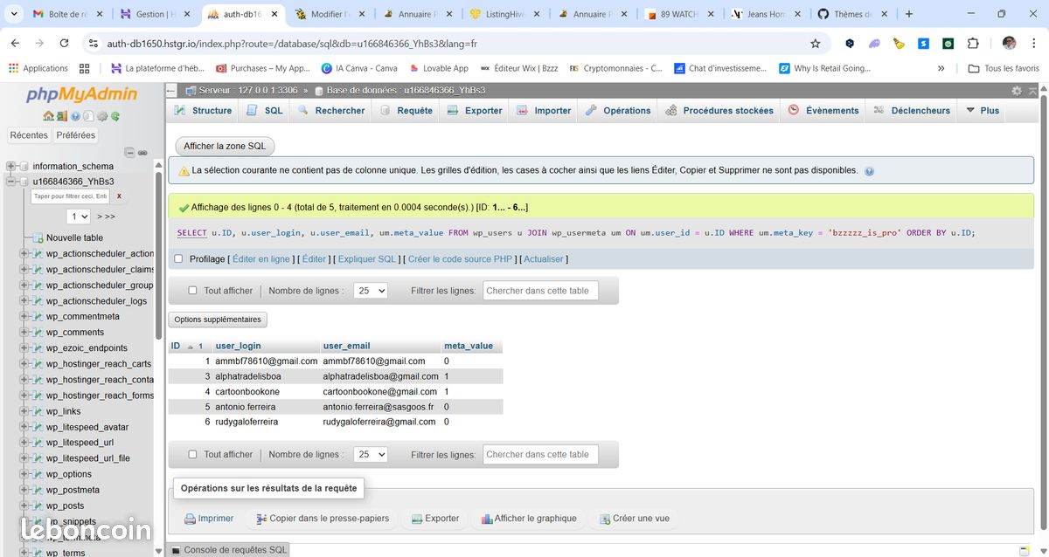Viewport: 1049px width, 557px height.
Task: Click the collapse top menu arrow icon
Action: coord(1033,90)
